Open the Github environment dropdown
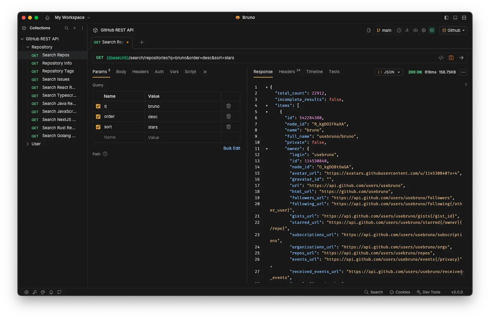 click(453, 30)
